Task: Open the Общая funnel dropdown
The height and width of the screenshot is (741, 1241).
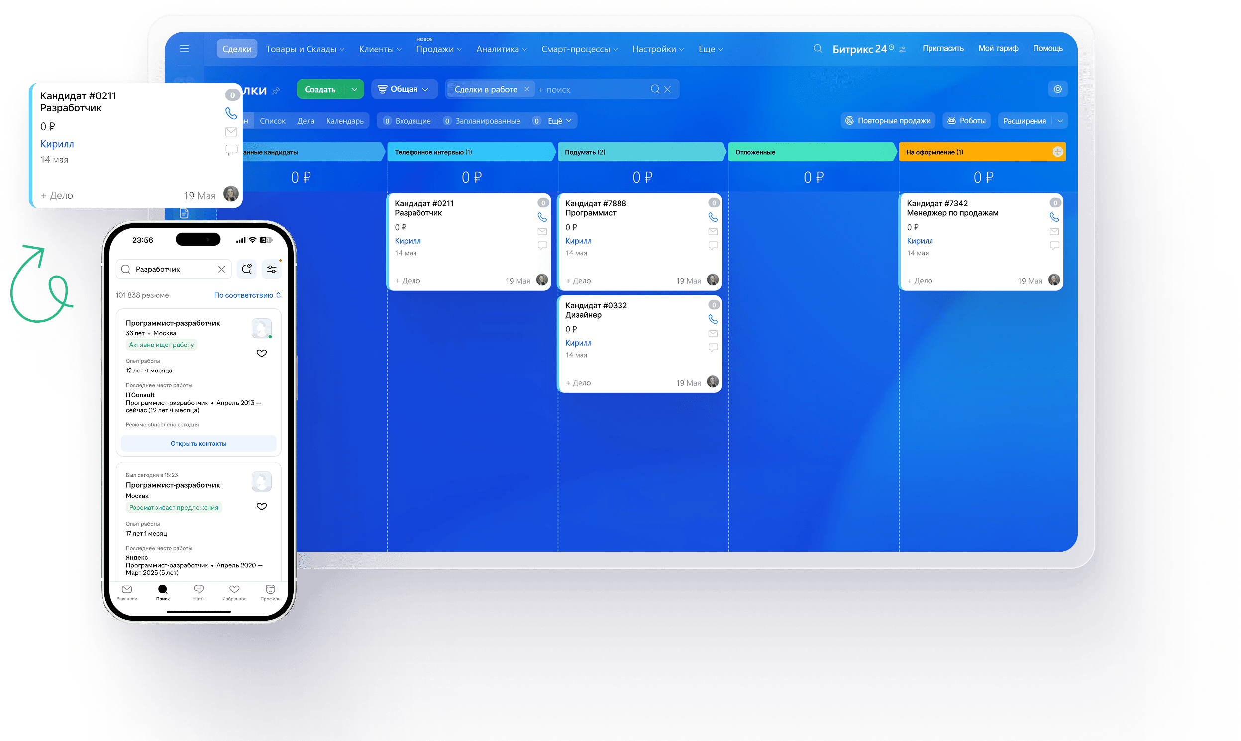Action: 404,89
